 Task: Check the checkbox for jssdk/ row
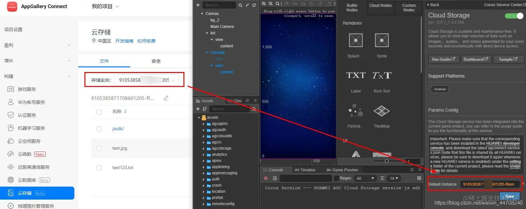(99, 129)
